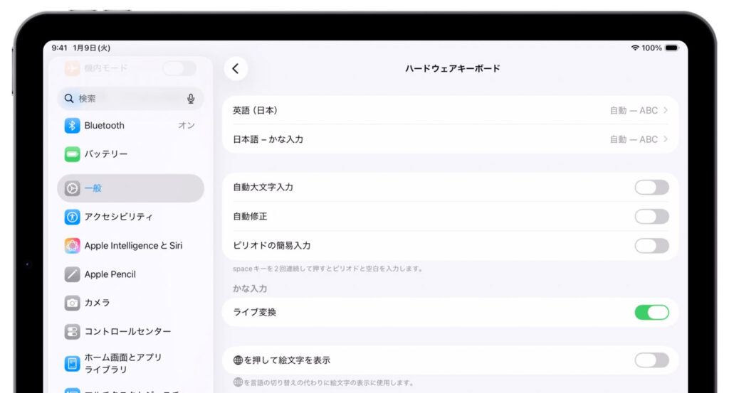729x393 pixels.
Task: Open 日本語 – かな入力 row chevron
Action: point(666,139)
